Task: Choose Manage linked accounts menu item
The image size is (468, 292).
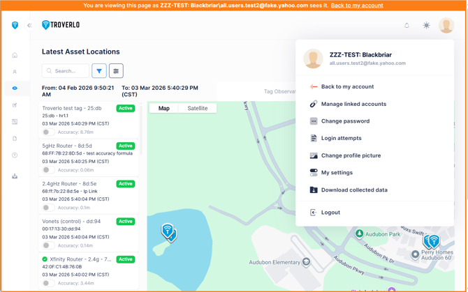Action: coord(353,104)
